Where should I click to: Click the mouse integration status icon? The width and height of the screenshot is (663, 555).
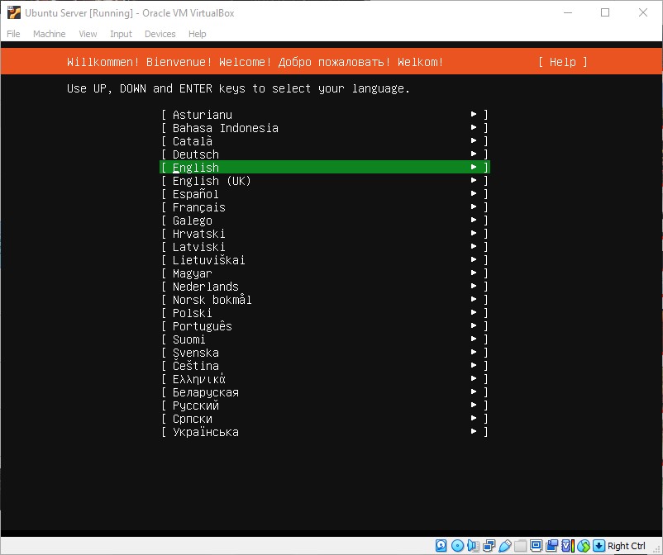click(x=584, y=546)
